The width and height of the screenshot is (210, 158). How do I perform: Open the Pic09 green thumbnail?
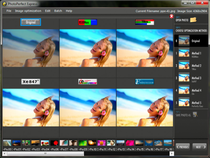82,143
